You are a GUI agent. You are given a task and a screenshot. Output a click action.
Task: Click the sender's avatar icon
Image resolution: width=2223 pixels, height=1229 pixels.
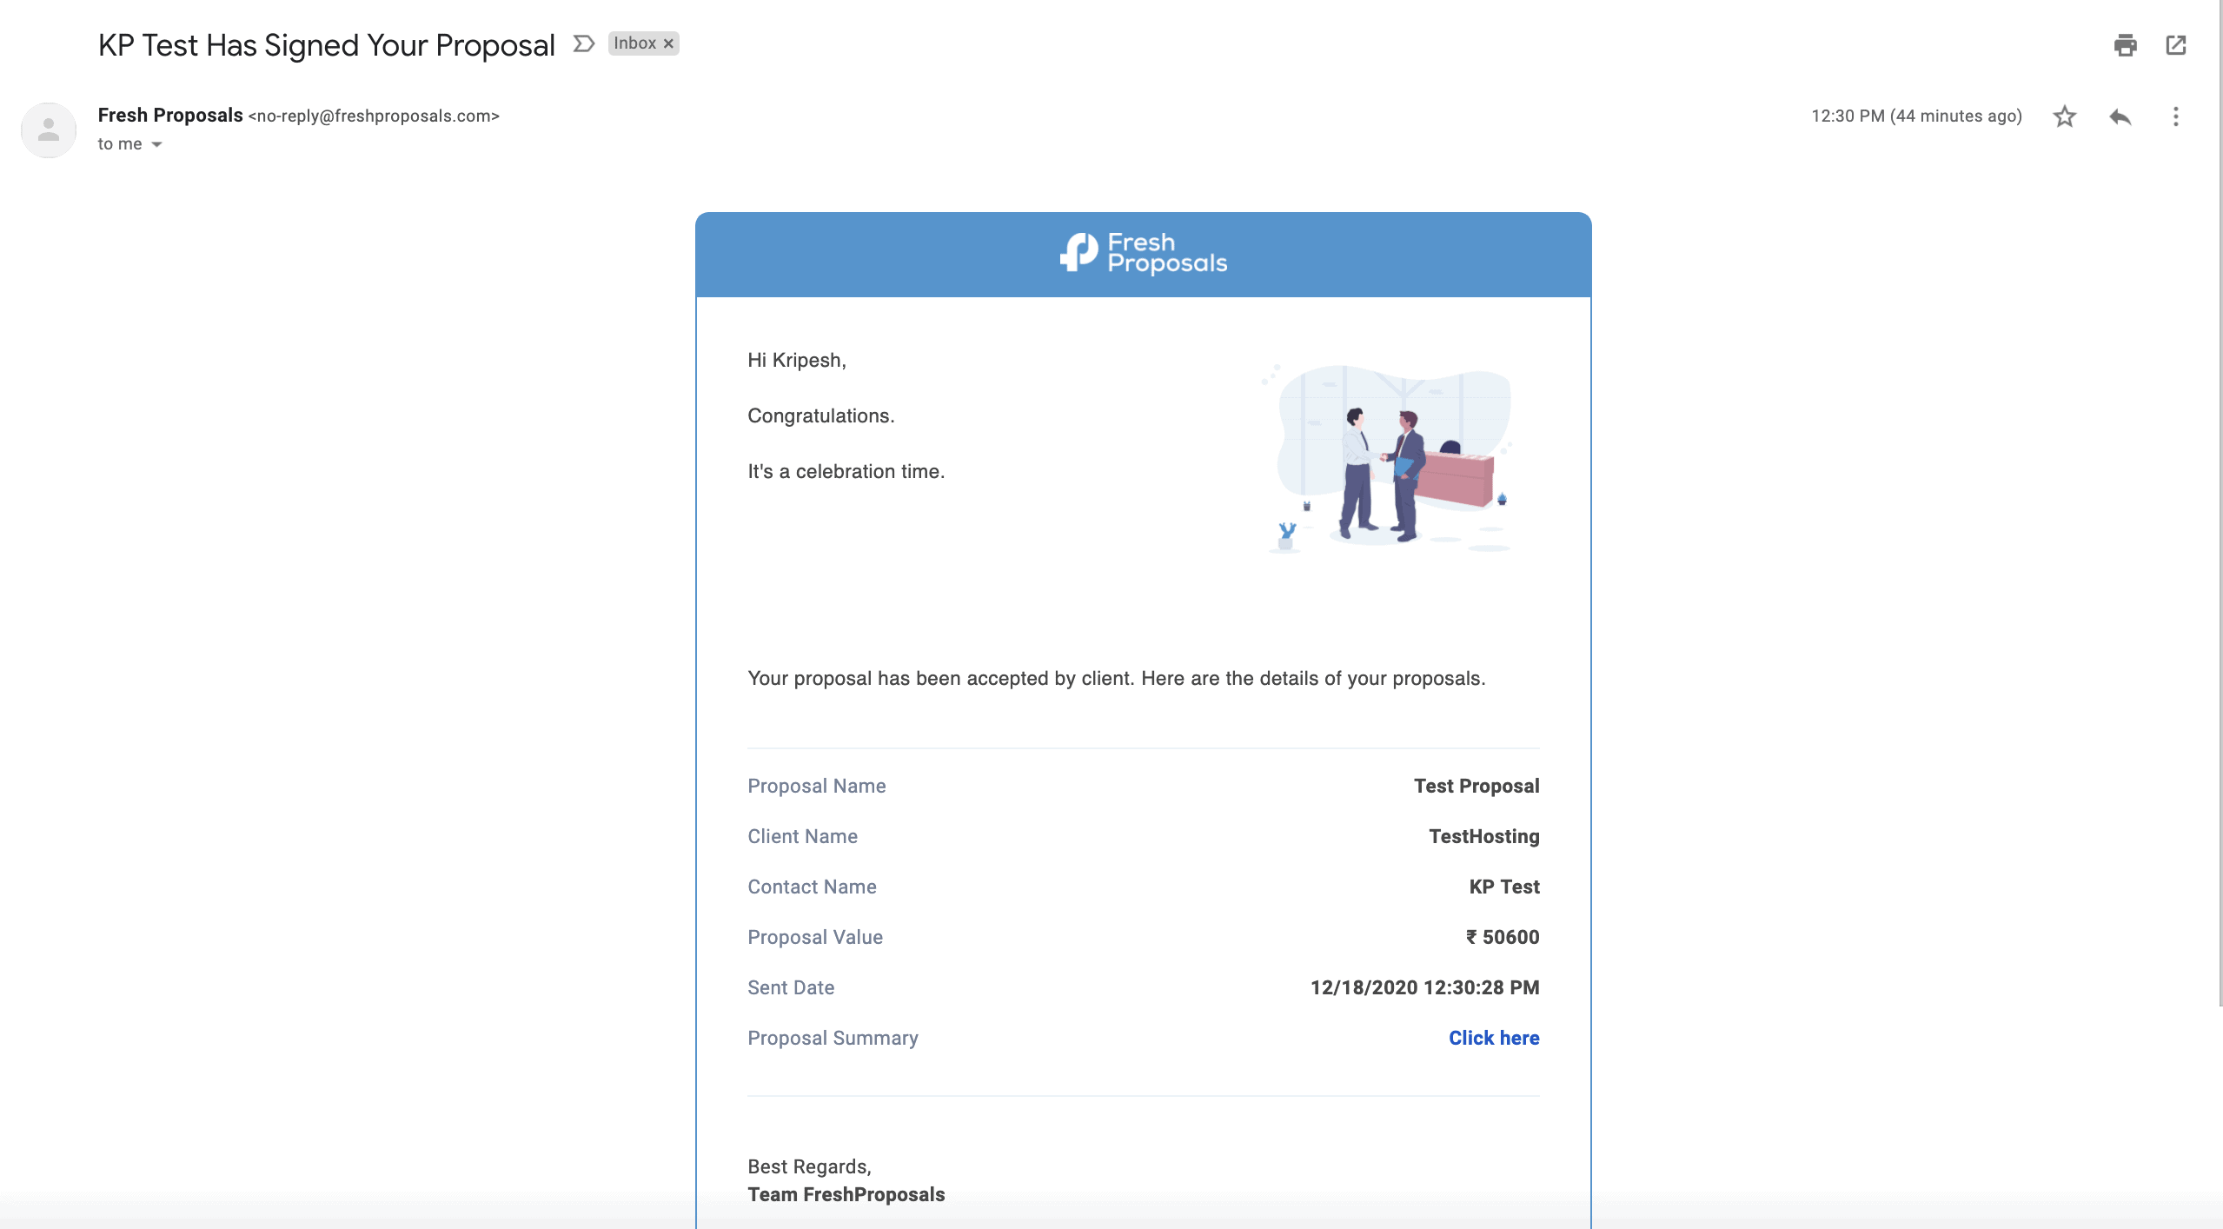point(49,130)
